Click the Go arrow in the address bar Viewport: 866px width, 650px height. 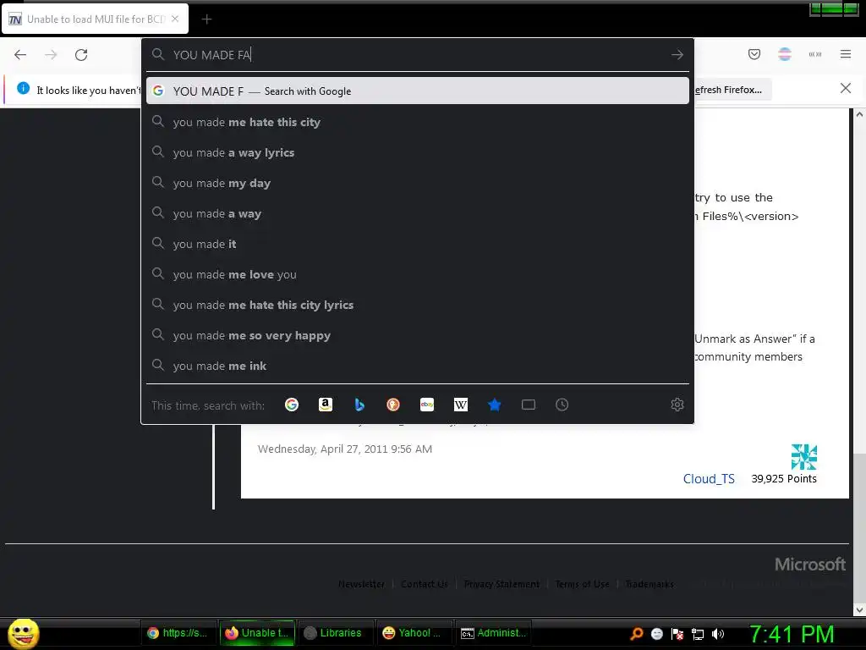pyautogui.click(x=677, y=55)
